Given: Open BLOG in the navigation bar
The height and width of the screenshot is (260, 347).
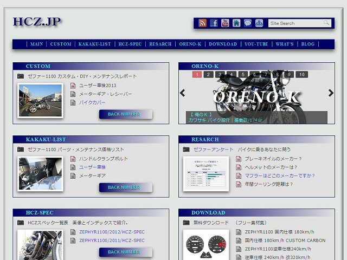Looking at the screenshot, I should [308, 44].
